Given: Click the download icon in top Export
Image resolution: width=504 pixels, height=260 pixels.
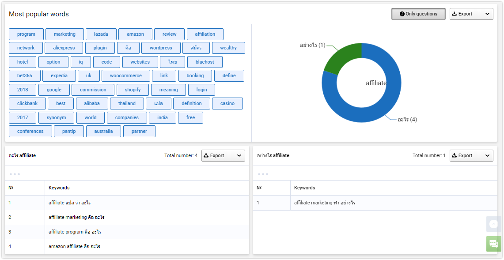Looking at the screenshot, I should pyautogui.click(x=454, y=14).
